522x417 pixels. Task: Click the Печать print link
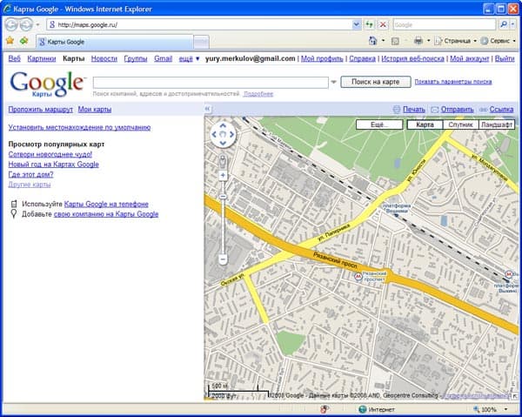pyautogui.click(x=414, y=109)
